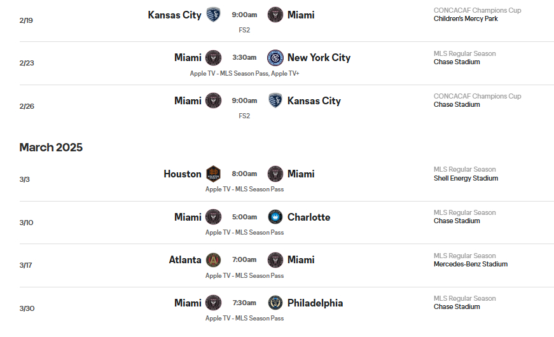This screenshot has height=337, width=554.
Task: Click the Charlotte FC crown crest
Action: [x=275, y=217]
